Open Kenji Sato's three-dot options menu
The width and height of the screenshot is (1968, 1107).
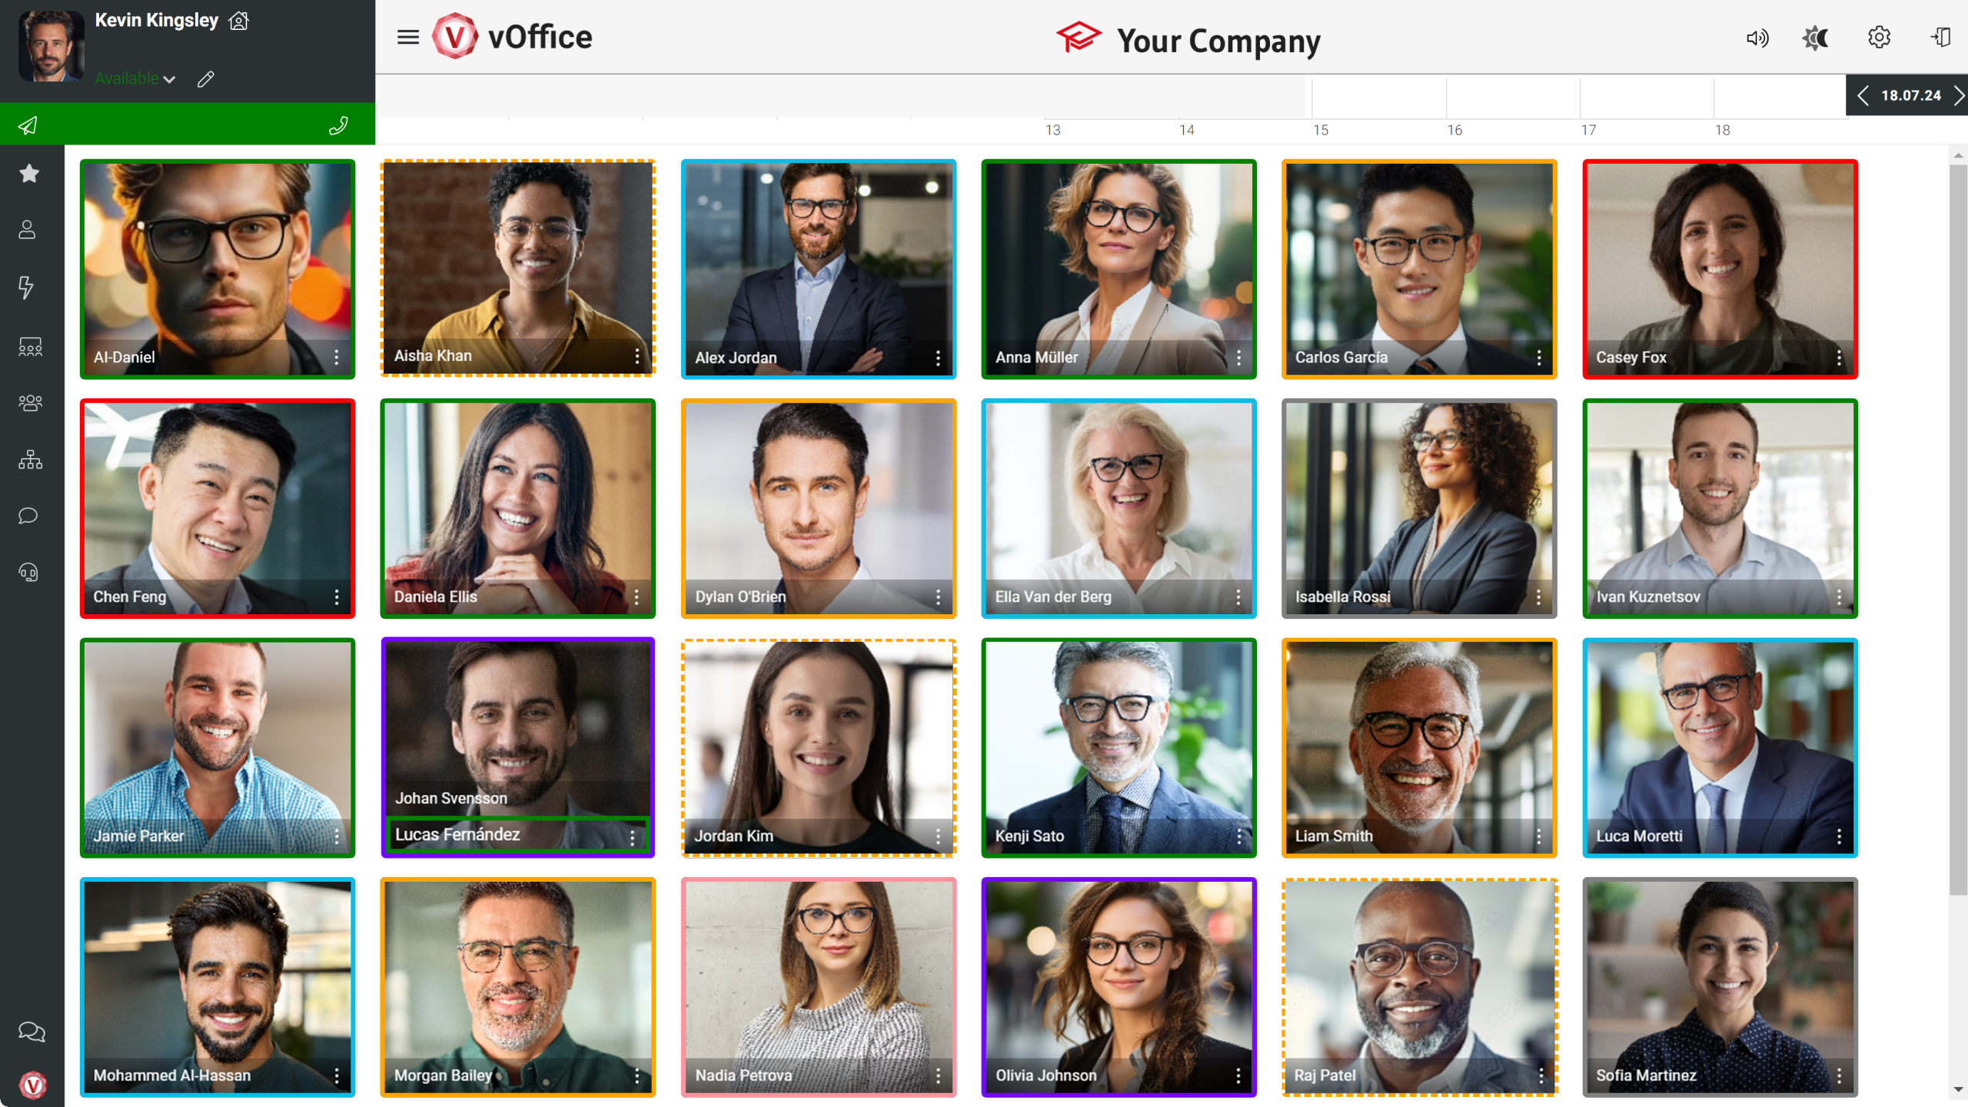[x=1238, y=836]
